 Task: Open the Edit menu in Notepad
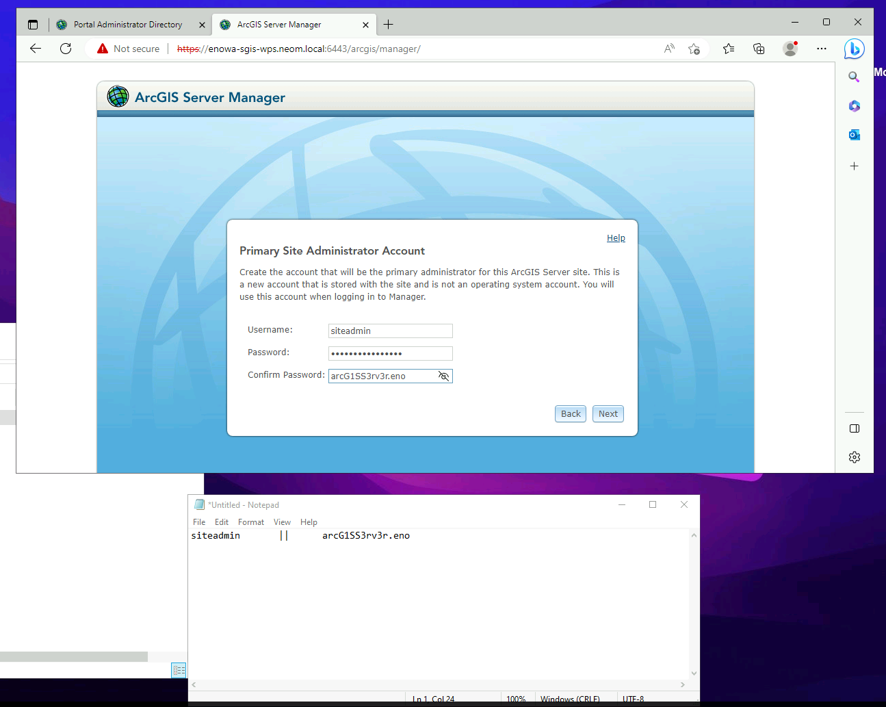222,522
